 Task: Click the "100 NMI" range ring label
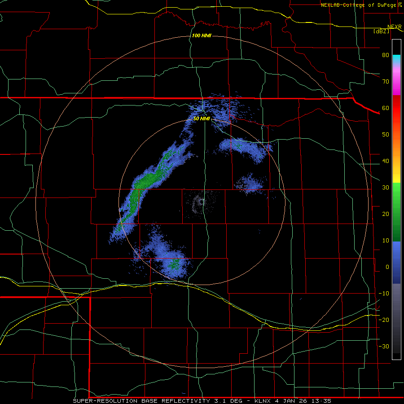coord(202,35)
